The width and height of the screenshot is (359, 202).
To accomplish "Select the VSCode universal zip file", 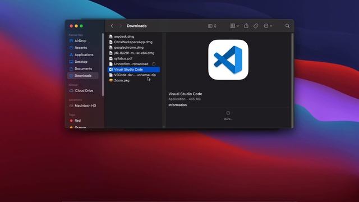I will (x=134, y=75).
